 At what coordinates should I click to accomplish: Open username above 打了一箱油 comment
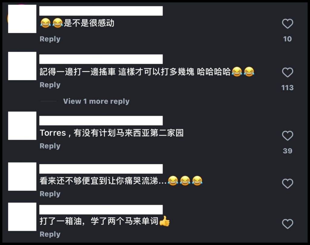click(x=101, y=209)
